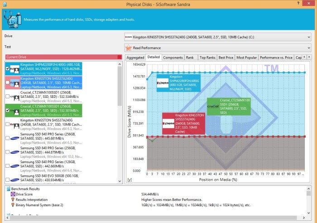This screenshot has height=223, width=317.
Task: Check the white Kingston SHSS37A240G row checkbox
Action: (8, 124)
